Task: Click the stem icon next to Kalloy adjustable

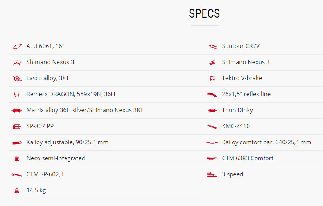Action: (x=17, y=143)
